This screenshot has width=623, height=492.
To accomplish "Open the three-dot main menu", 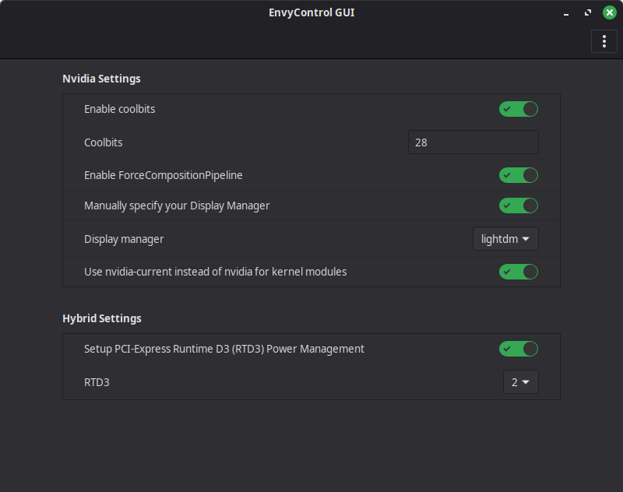I will (x=604, y=41).
